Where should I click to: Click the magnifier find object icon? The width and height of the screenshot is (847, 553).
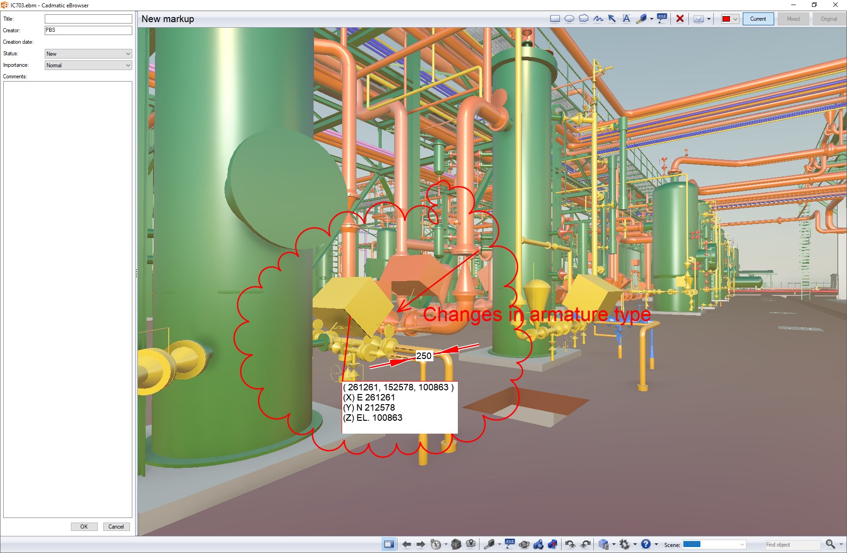[x=830, y=544]
